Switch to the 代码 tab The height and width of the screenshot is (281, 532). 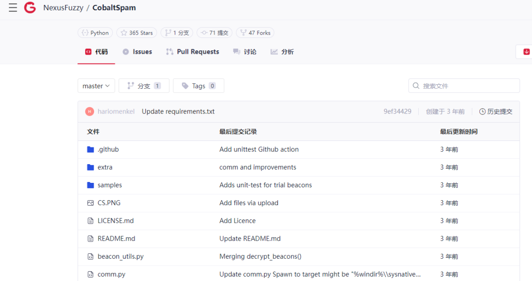click(97, 52)
